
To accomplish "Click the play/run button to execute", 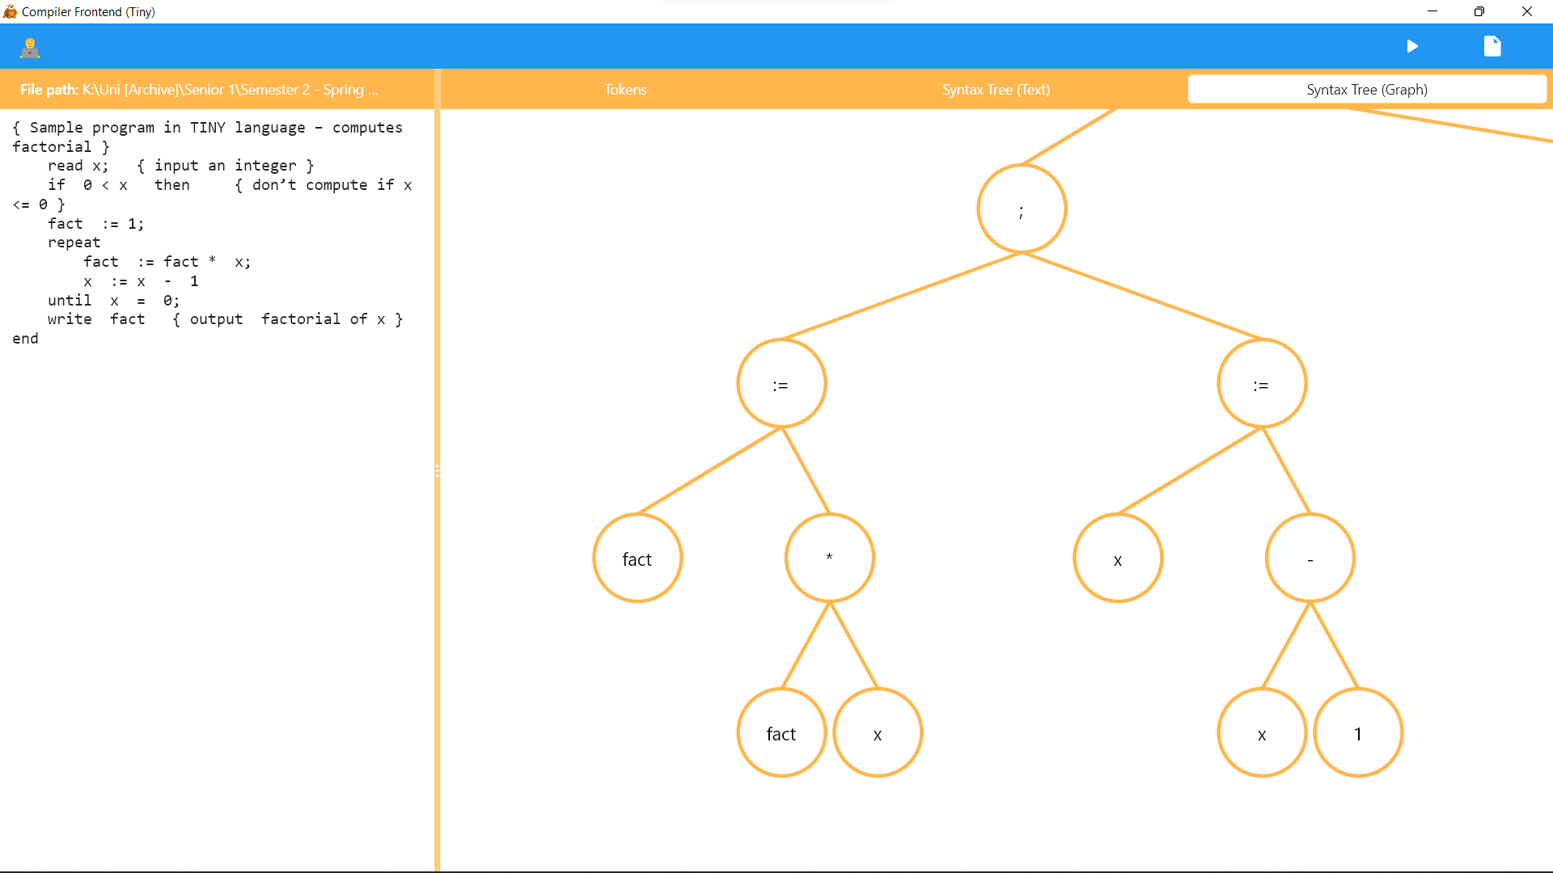I will [x=1410, y=46].
